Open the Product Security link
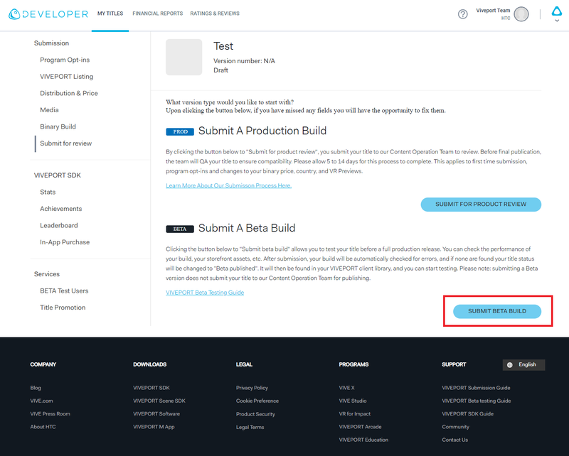This screenshot has height=456, width=569. (255, 414)
